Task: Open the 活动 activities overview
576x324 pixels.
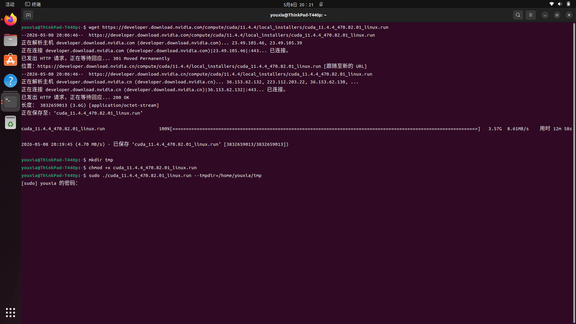Action: (x=10, y=4)
